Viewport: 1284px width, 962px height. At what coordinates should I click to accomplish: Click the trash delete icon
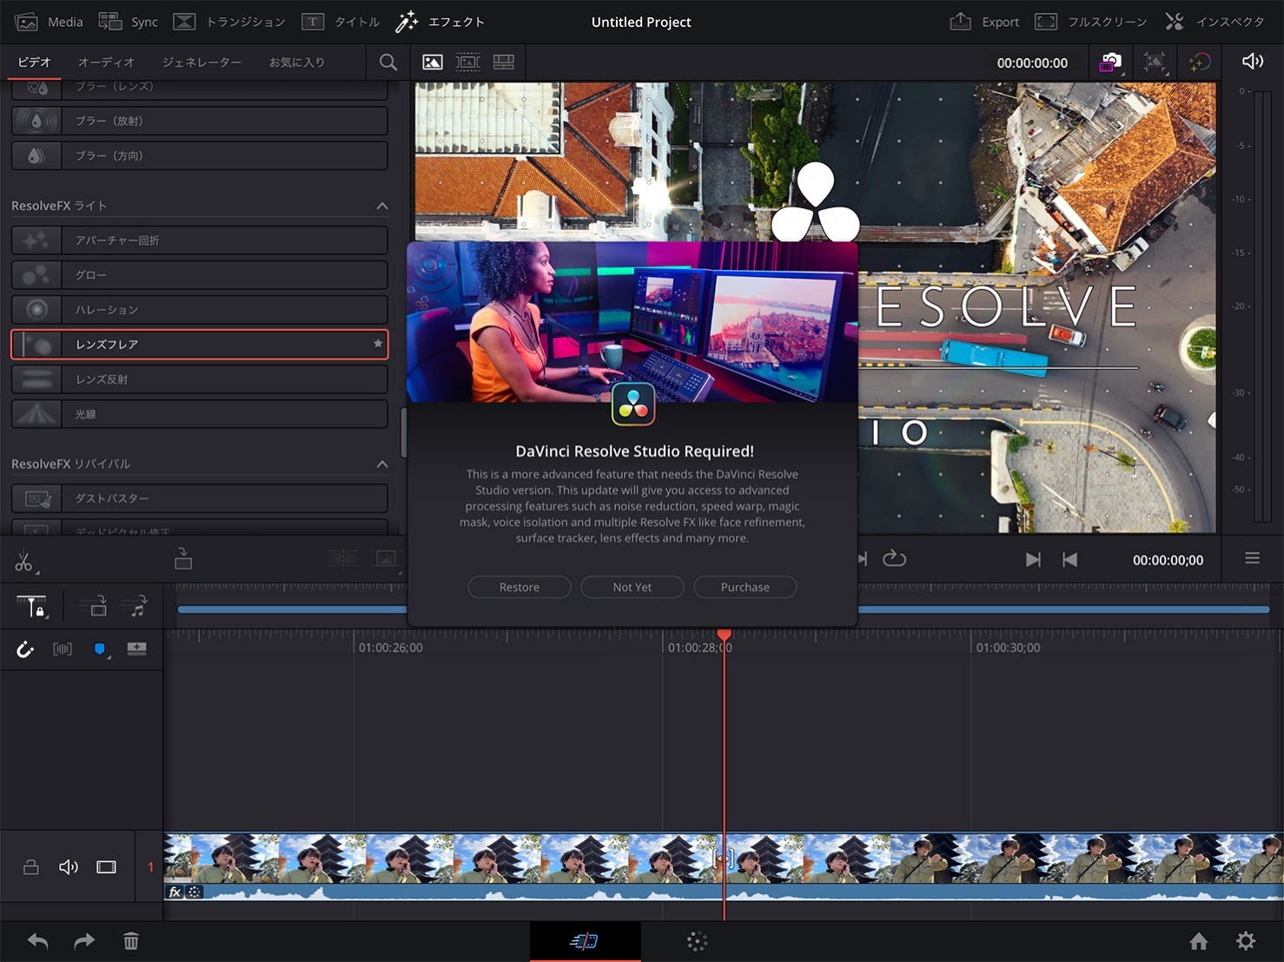(131, 941)
